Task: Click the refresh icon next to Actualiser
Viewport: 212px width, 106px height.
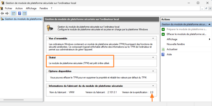Action: (163, 49)
